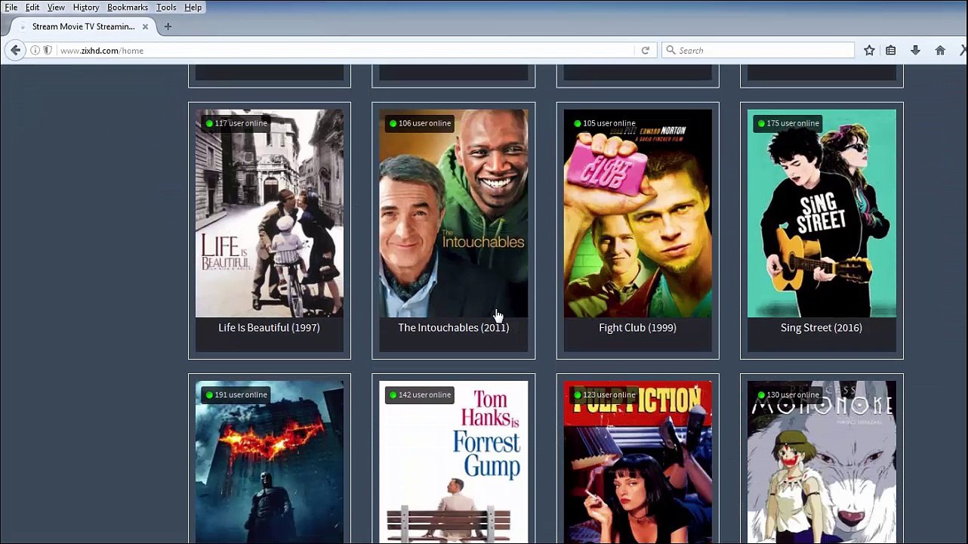Image resolution: width=968 pixels, height=544 pixels.
Task: Click the Life Is Beautiful (1997) title
Action: (x=270, y=328)
